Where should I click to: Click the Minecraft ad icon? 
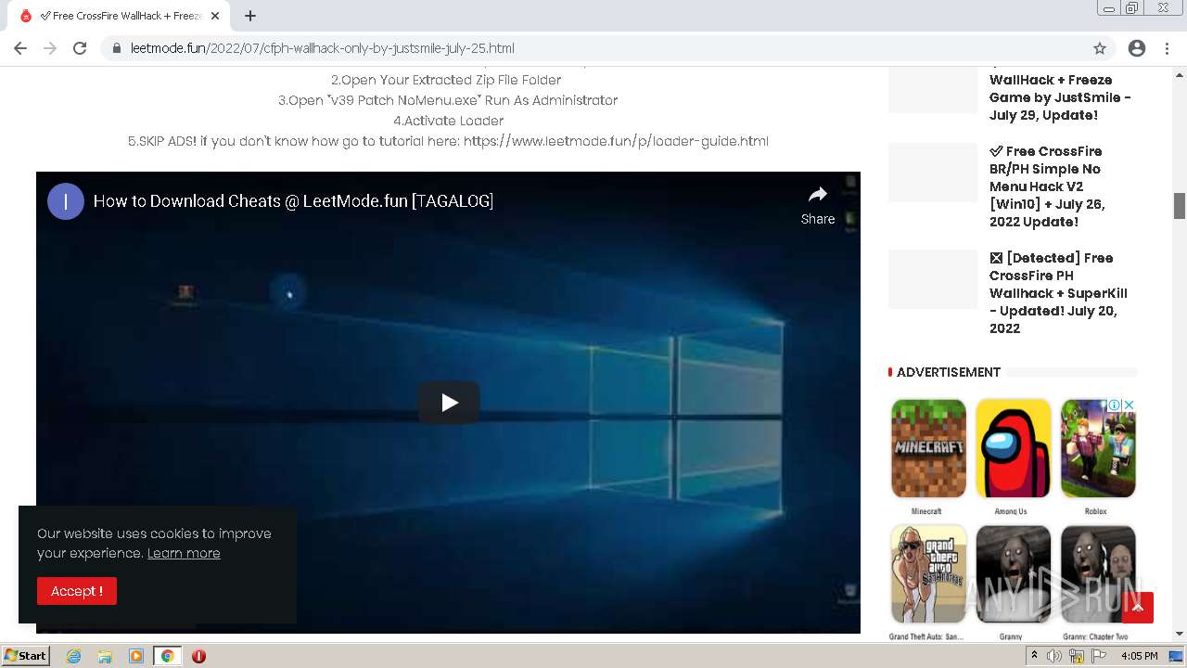(927, 449)
